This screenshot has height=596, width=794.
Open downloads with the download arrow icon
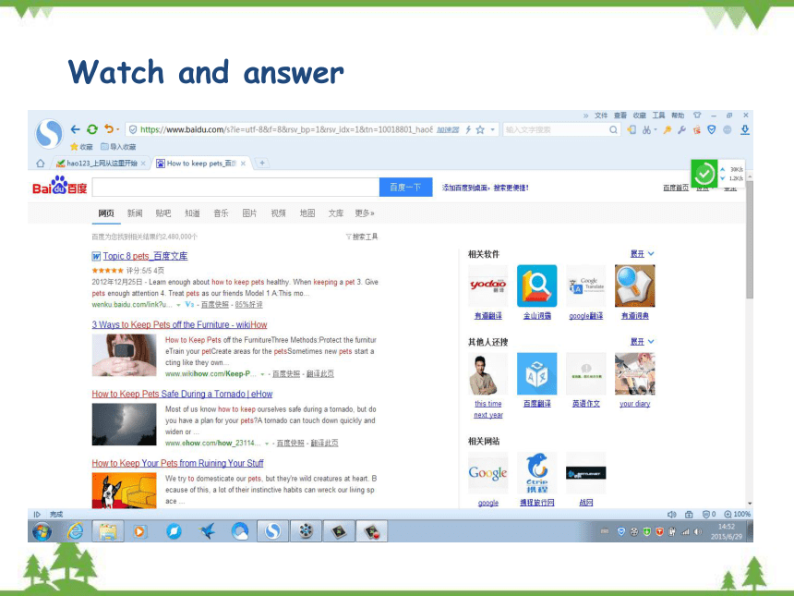point(745,129)
